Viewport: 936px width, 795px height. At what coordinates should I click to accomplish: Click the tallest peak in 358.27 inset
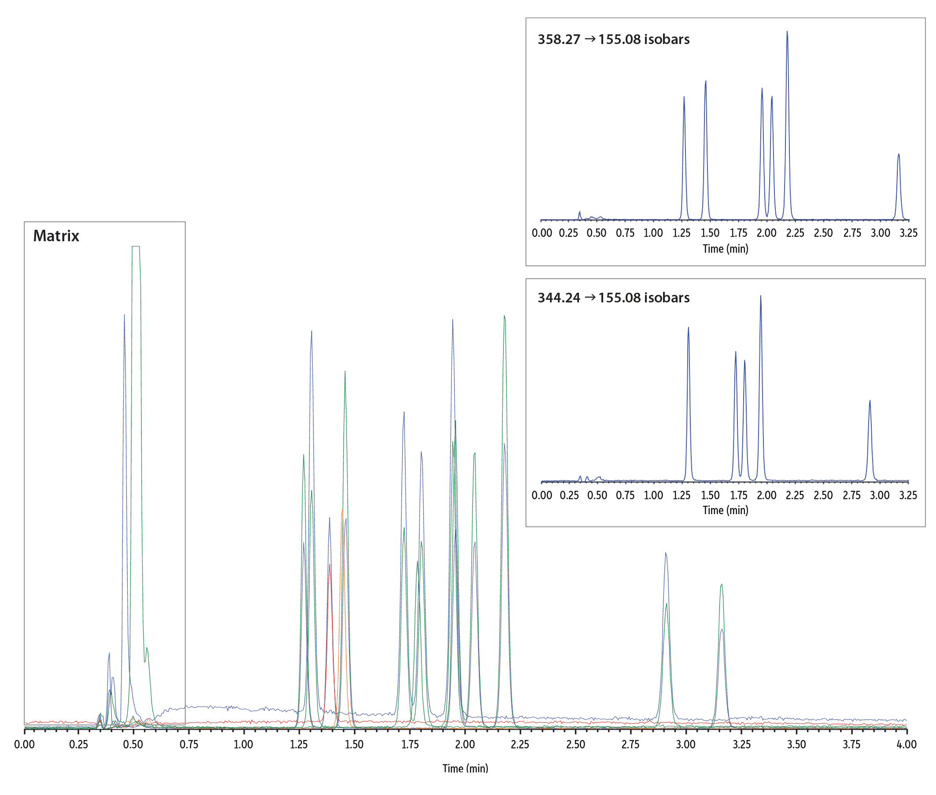tap(787, 34)
